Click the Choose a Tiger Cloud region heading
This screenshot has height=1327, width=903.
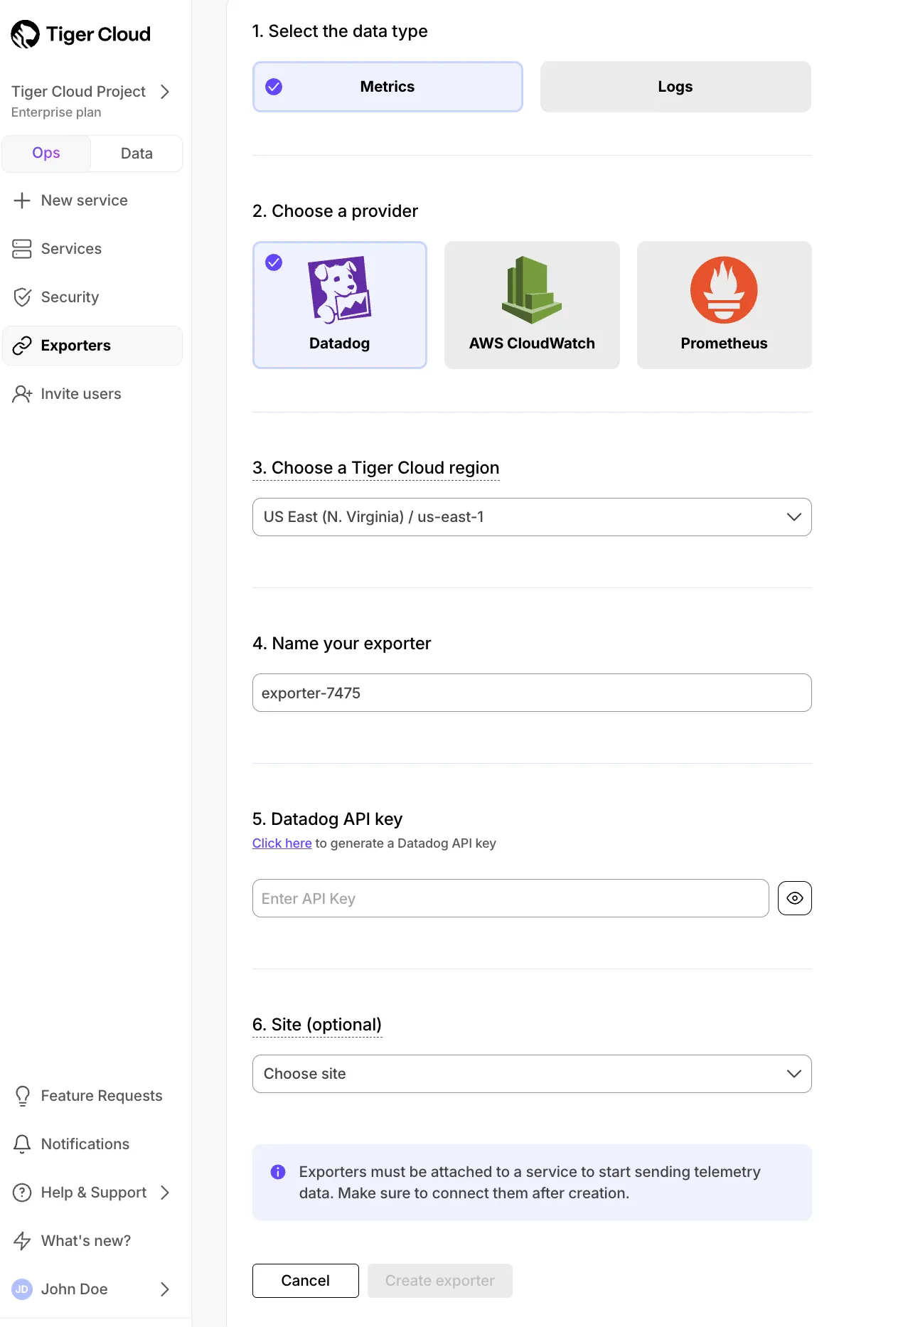376,468
